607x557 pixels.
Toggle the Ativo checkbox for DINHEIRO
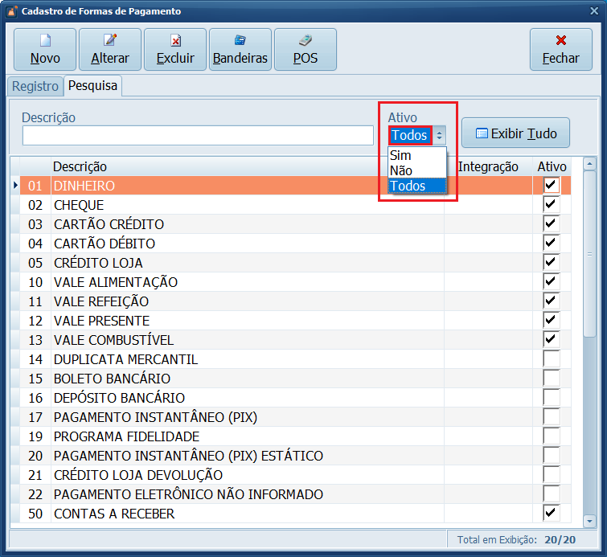(x=551, y=186)
